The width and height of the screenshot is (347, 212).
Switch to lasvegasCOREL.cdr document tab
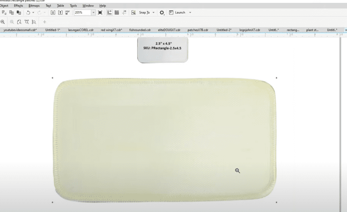pyautogui.click(x=81, y=30)
